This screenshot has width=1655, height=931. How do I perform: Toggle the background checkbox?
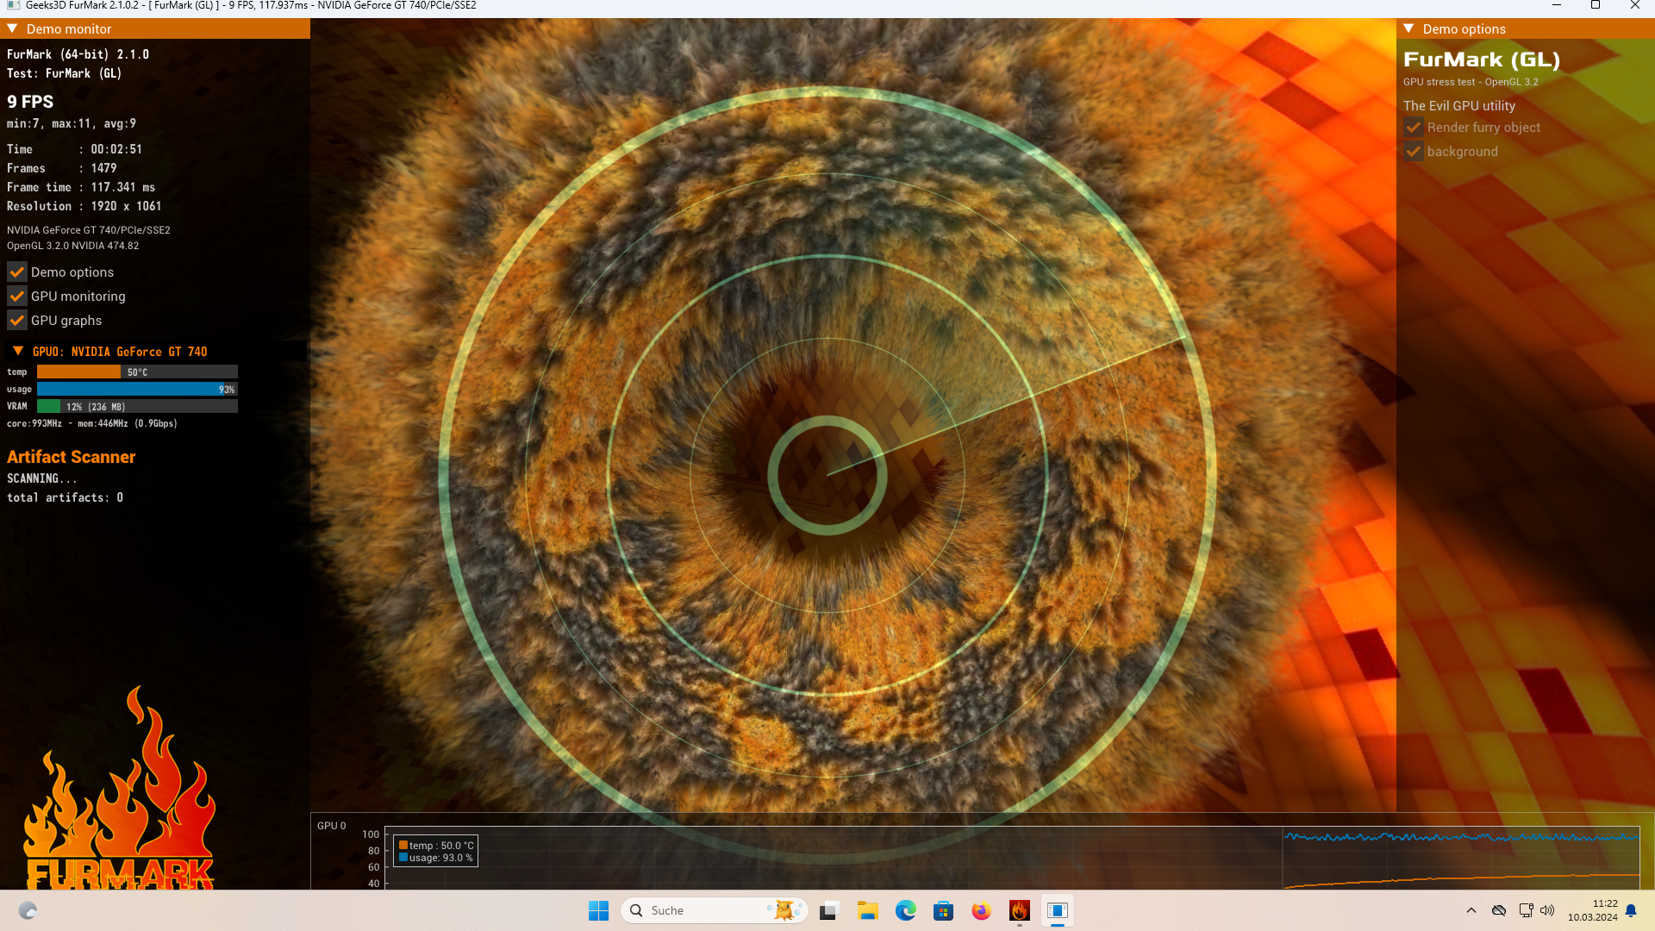(1414, 152)
